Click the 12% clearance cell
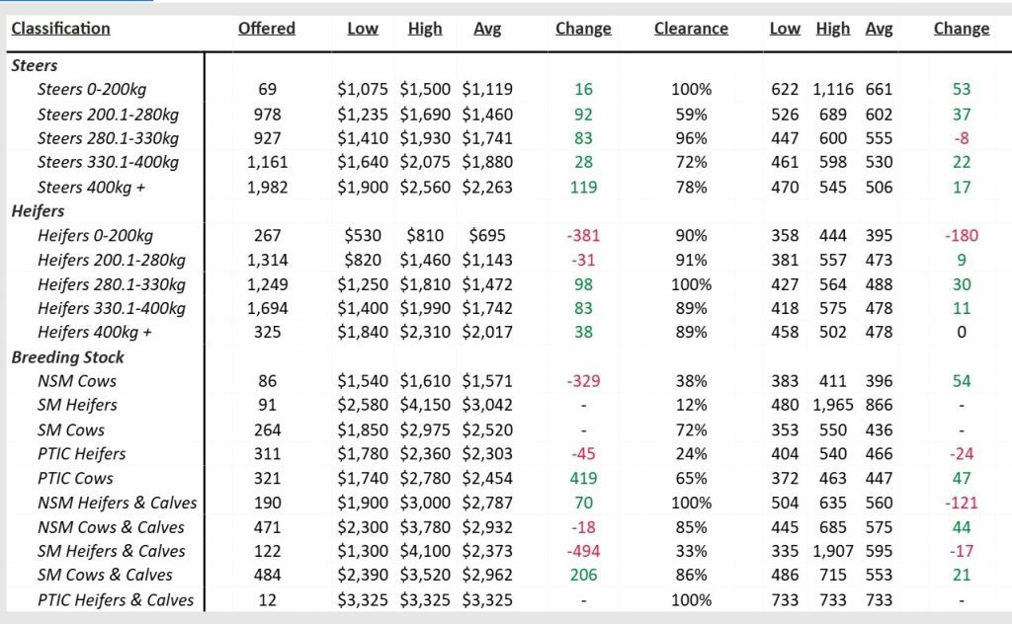The image size is (1012, 624). coord(691,405)
